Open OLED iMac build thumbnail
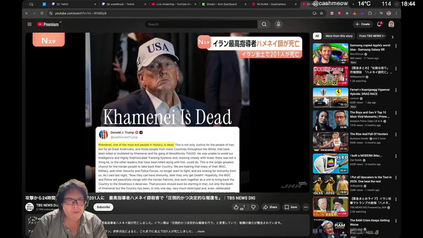Viewport: 423px width, 238px height. (330, 163)
